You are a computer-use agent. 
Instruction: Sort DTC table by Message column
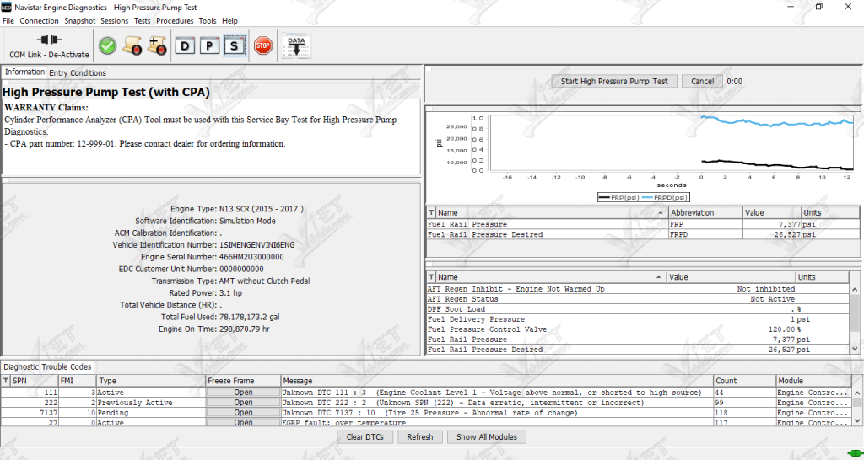pos(496,381)
